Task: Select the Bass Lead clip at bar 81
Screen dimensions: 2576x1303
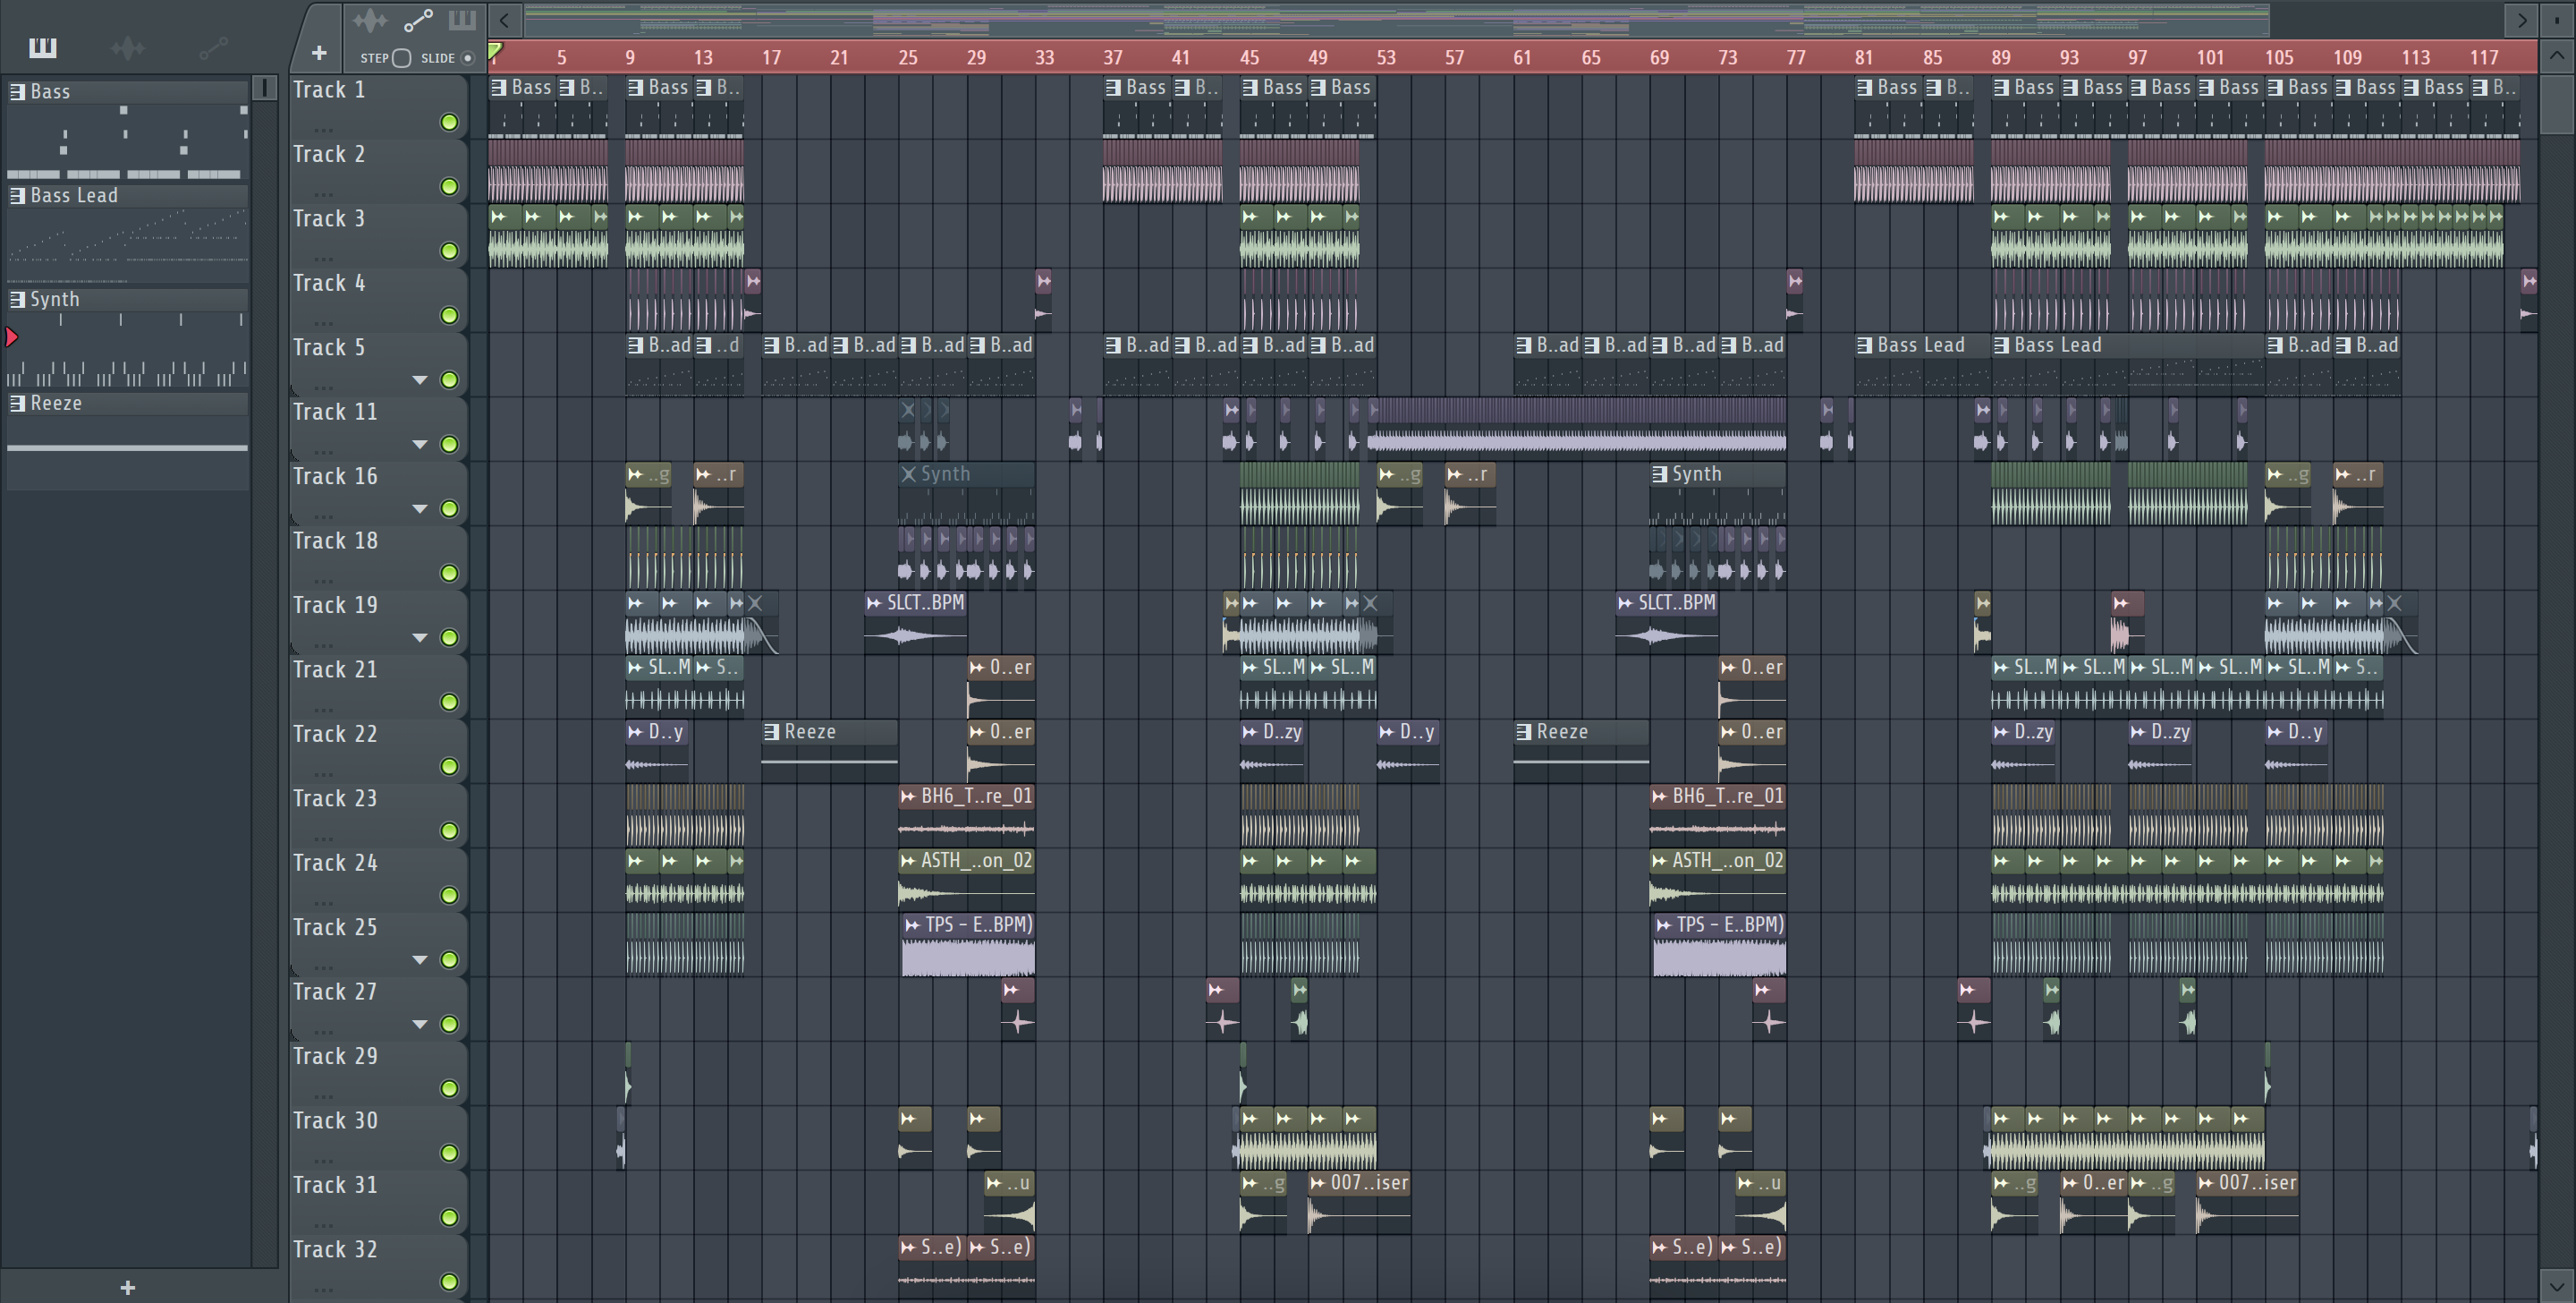Action: point(1922,364)
